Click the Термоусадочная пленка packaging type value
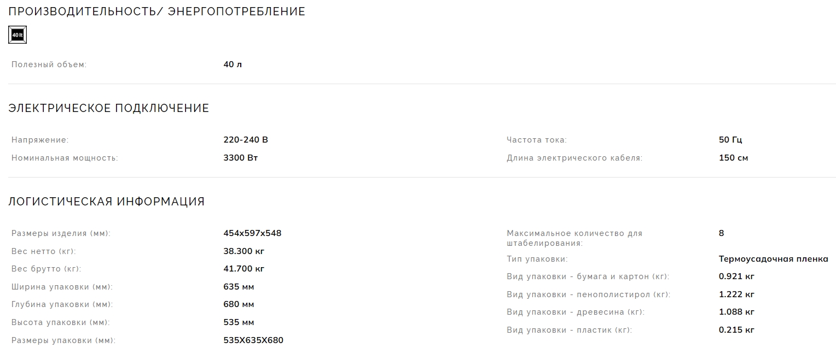Image resolution: width=836 pixels, height=348 pixels. [x=773, y=259]
